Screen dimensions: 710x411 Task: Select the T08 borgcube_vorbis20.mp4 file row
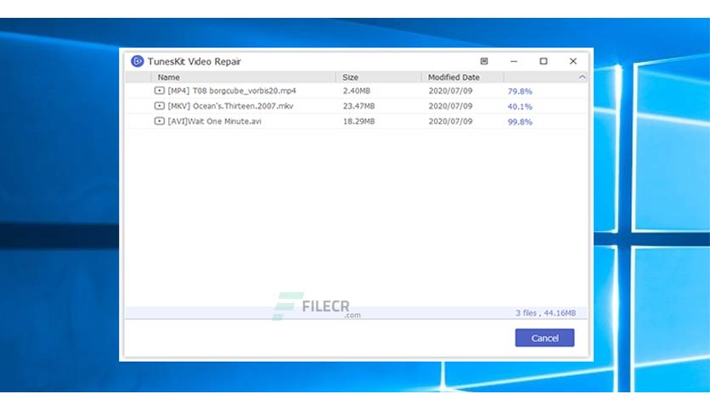[x=357, y=91]
